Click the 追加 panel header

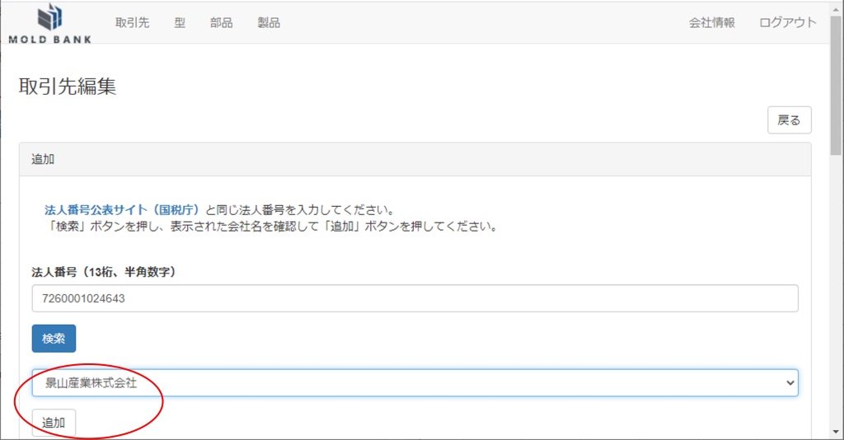415,159
